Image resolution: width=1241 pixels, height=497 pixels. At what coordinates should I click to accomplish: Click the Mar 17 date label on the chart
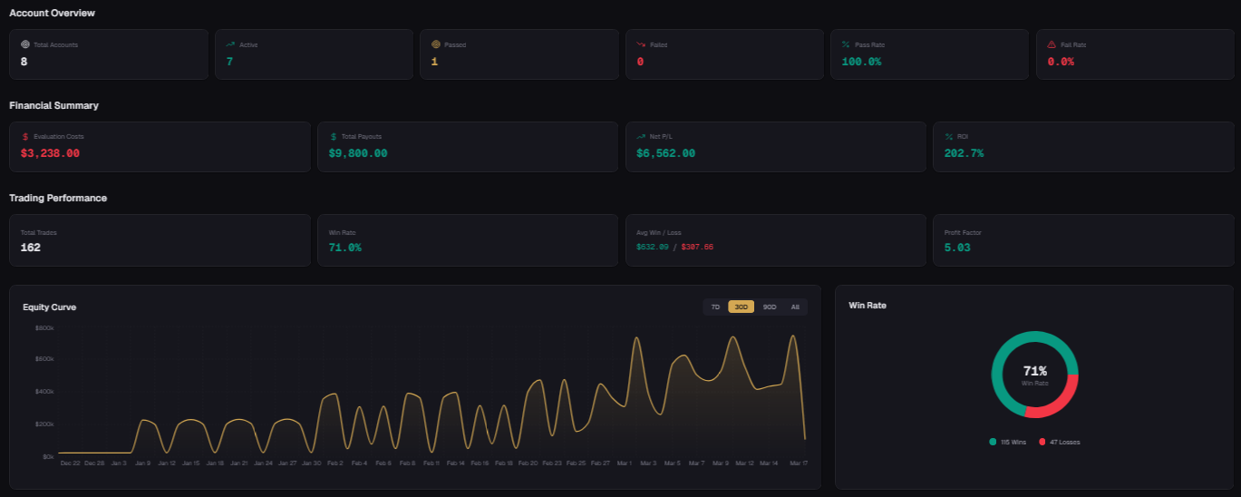(798, 463)
